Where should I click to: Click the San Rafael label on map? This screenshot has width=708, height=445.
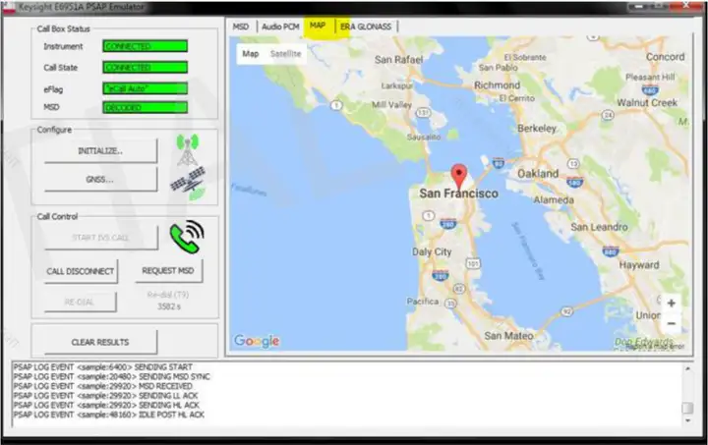pos(398,60)
